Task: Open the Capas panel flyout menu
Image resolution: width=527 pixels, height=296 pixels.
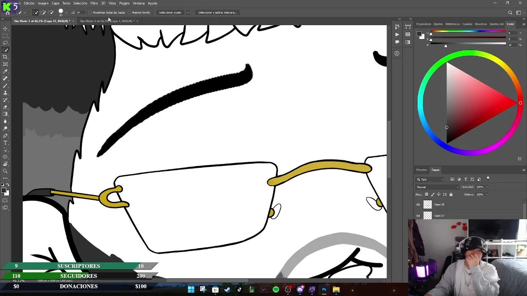Action: click(524, 170)
